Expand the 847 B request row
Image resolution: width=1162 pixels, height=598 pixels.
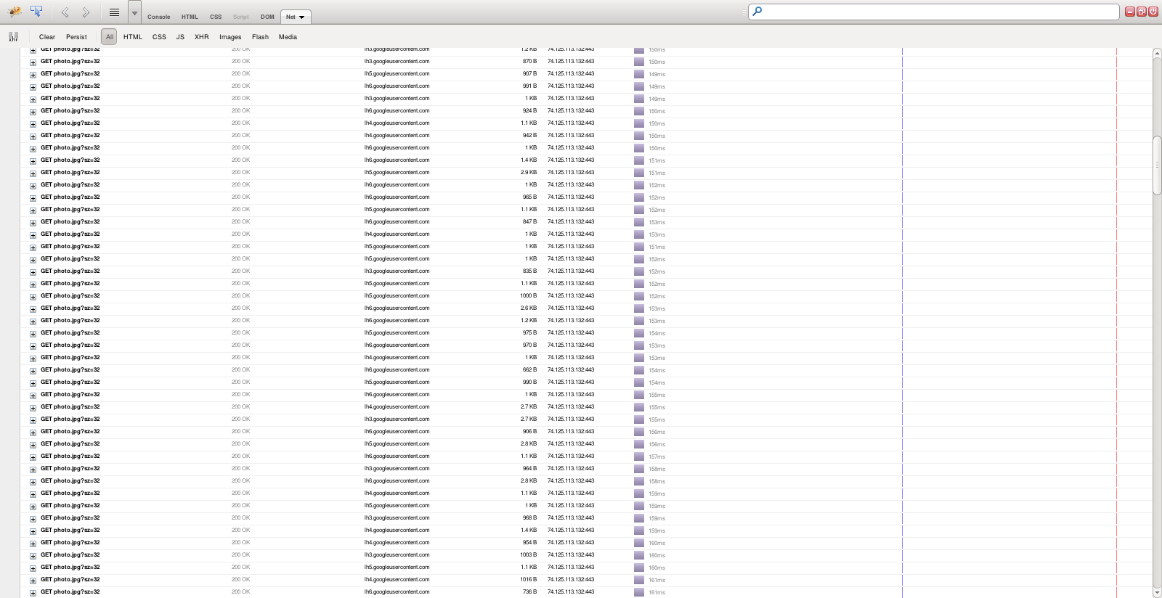(33, 223)
